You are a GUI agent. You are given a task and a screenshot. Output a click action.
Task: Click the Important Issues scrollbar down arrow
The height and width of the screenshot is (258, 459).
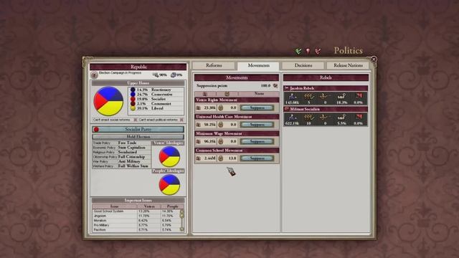pyautogui.click(x=181, y=229)
